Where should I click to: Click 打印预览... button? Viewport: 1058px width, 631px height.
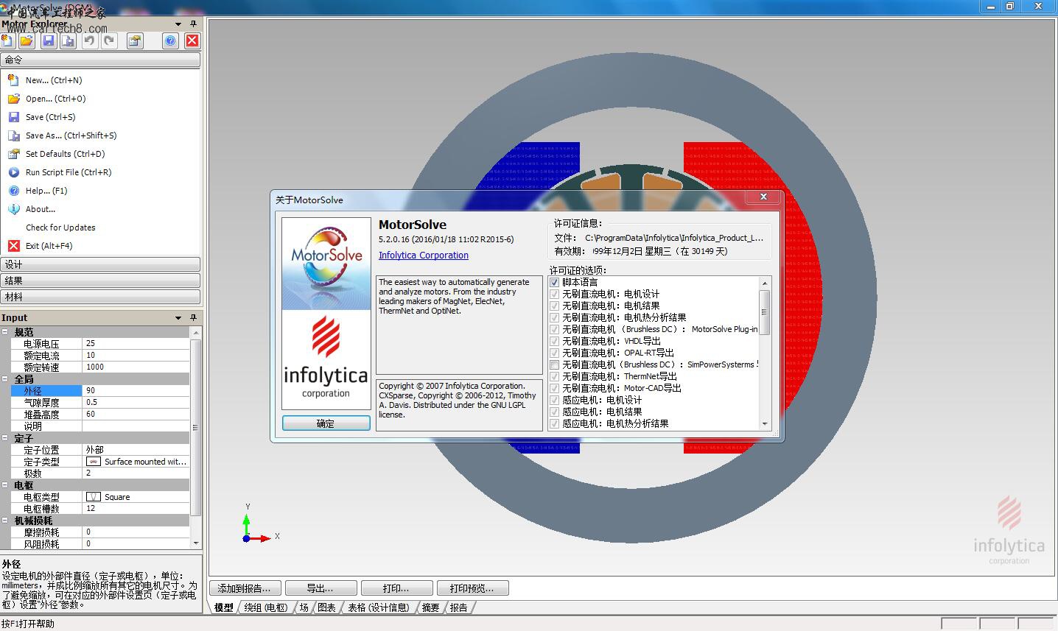[472, 588]
